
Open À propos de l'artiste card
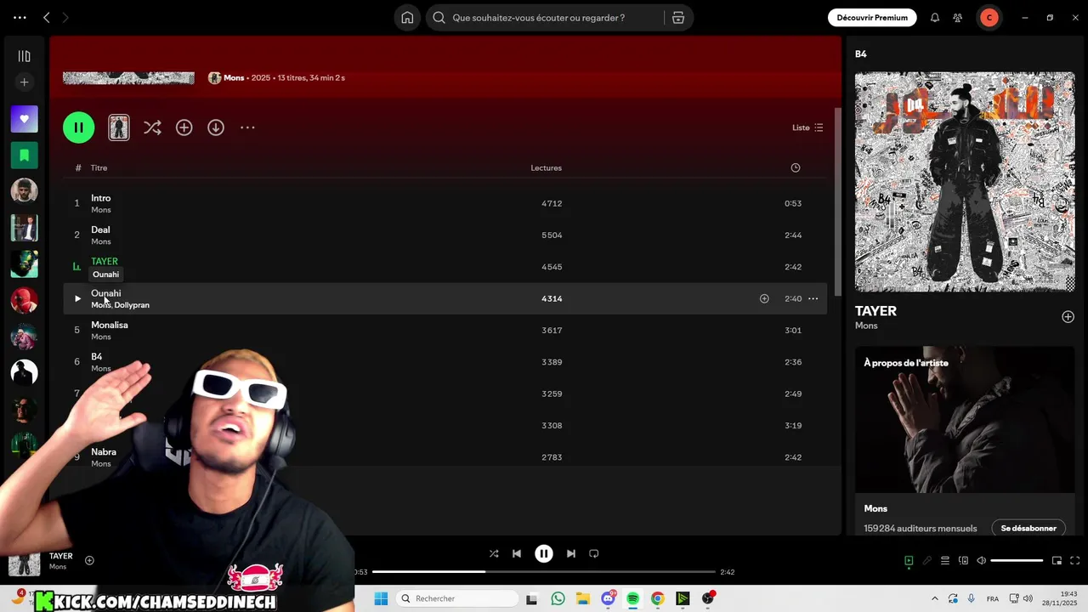tap(965, 439)
